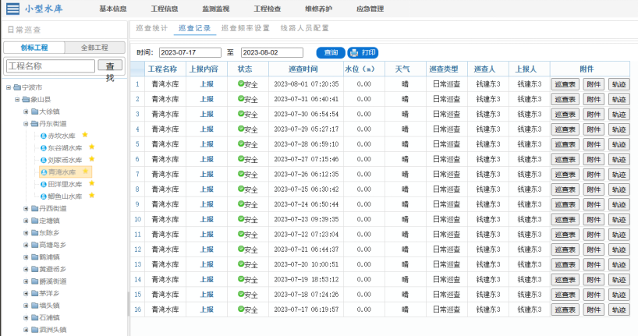Screen dimensions: 638x336
Task: Open the hamburger menu icon
Action: (x=12, y=9)
